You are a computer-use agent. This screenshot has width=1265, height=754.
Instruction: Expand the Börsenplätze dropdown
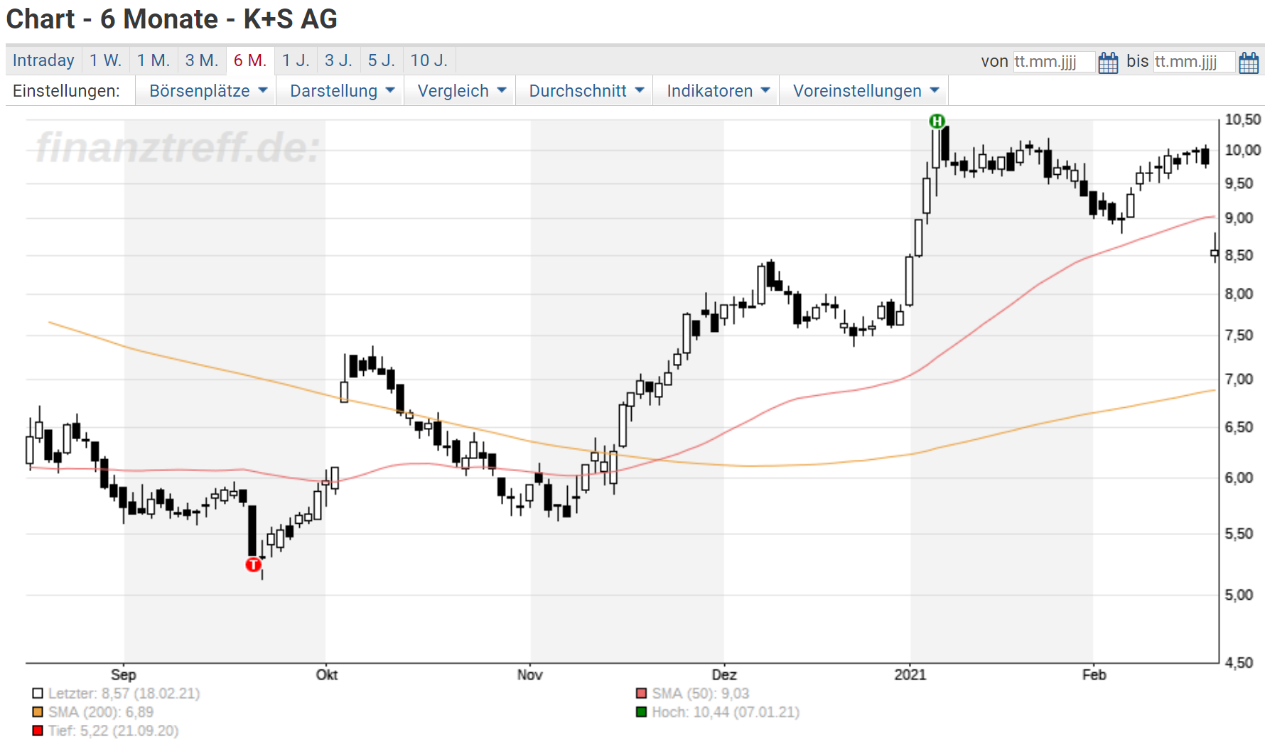(208, 91)
